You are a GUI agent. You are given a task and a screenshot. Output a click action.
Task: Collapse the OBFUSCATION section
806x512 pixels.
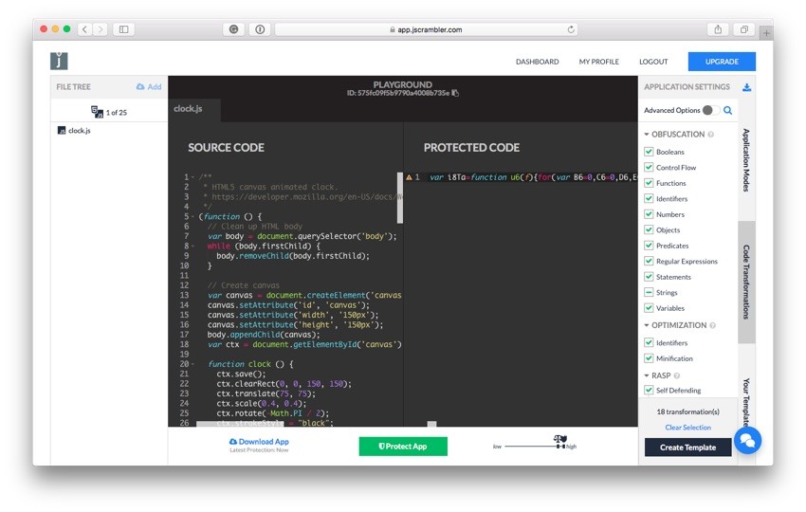tap(647, 135)
